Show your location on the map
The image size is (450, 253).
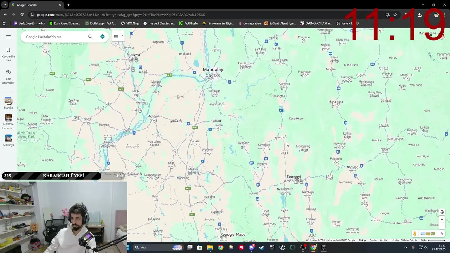point(442,212)
